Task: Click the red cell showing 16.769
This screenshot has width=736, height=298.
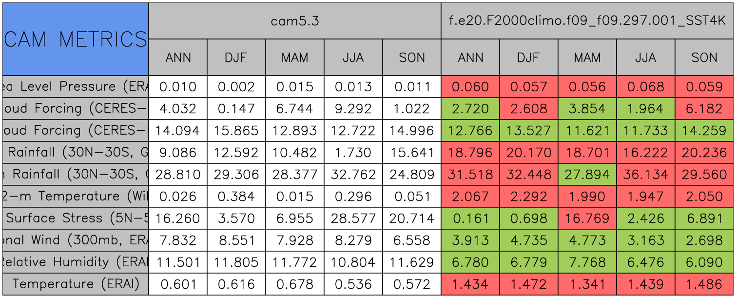Action: pyautogui.click(x=587, y=219)
